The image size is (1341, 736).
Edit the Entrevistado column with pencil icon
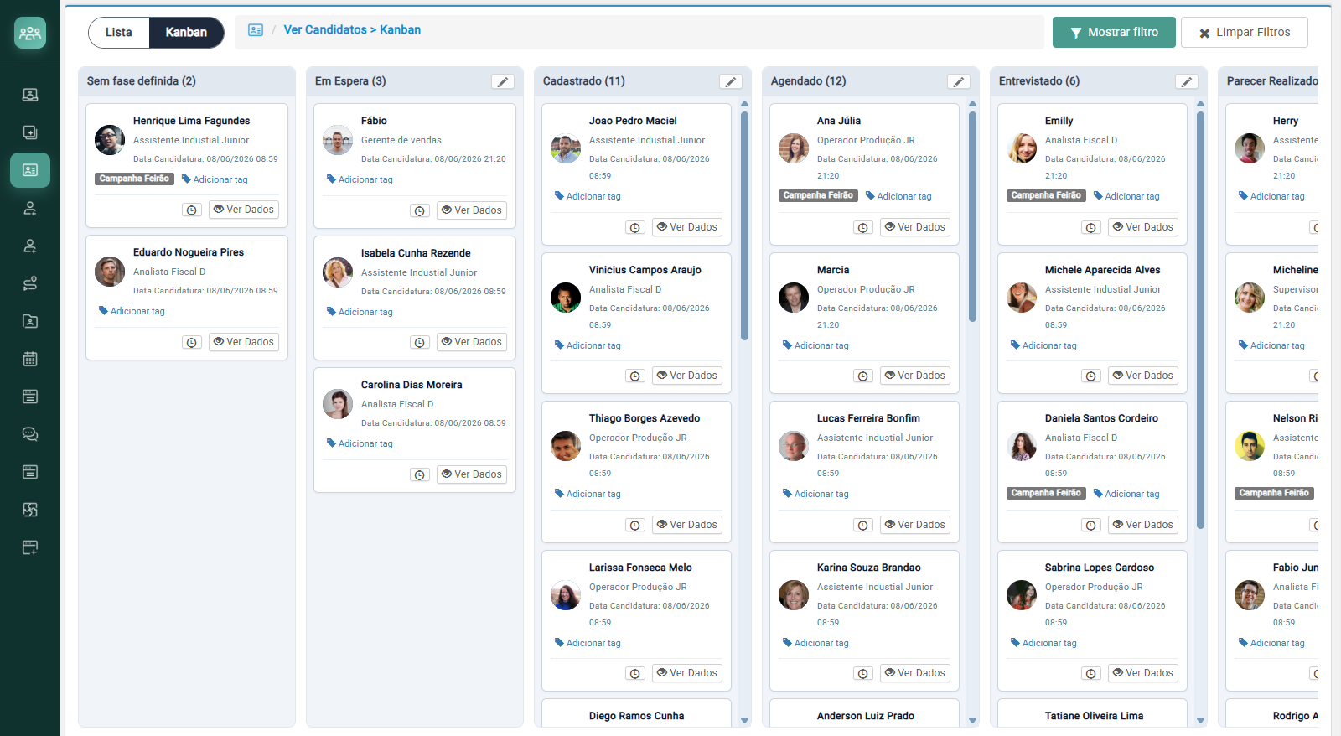1187,81
